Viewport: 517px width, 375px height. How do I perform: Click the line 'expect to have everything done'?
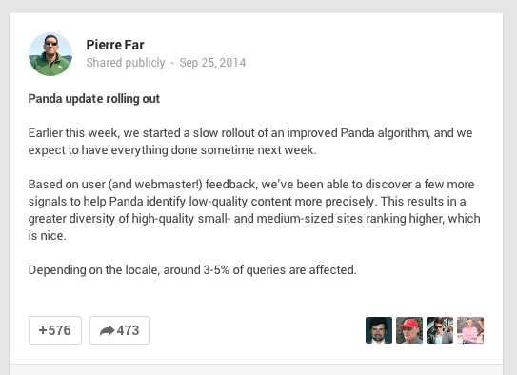coord(172,150)
